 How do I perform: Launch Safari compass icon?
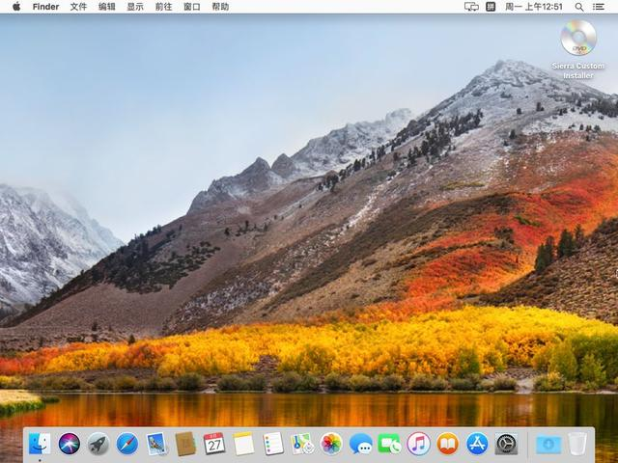[x=127, y=444]
